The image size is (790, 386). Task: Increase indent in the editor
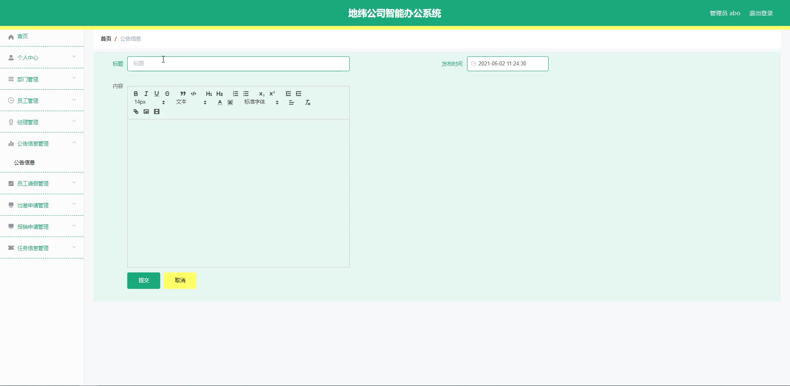click(299, 94)
